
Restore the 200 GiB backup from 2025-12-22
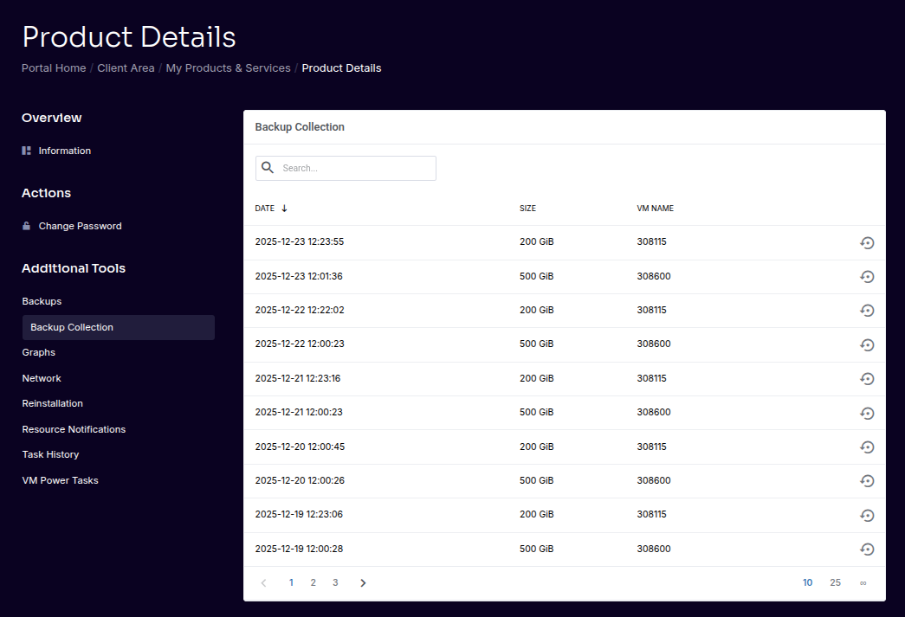pos(867,311)
